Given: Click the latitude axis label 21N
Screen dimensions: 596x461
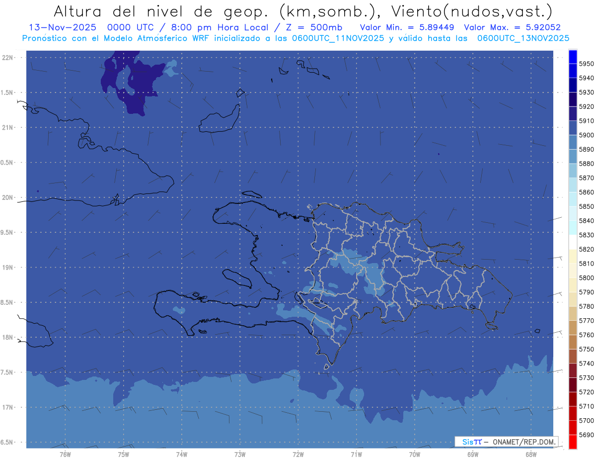Looking at the screenshot, I should [x=7, y=127].
